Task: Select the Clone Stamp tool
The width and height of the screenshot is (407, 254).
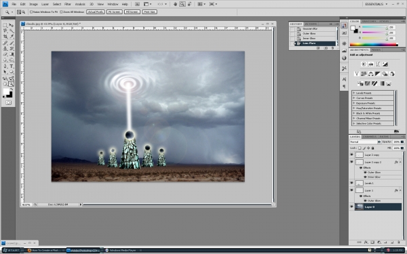Action: coord(5,49)
